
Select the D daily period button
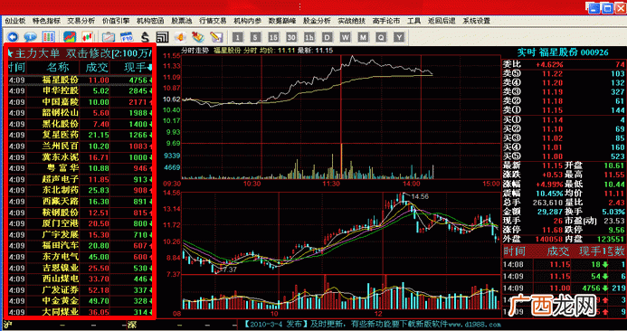328,38
